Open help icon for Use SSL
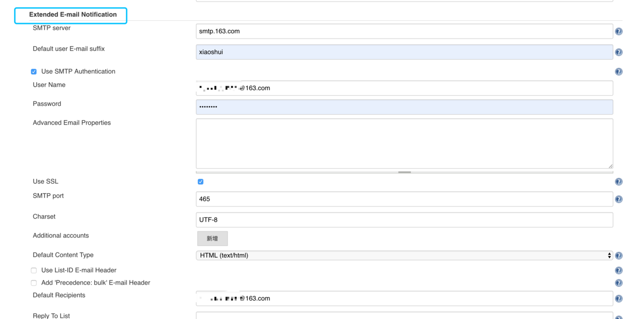 618,182
